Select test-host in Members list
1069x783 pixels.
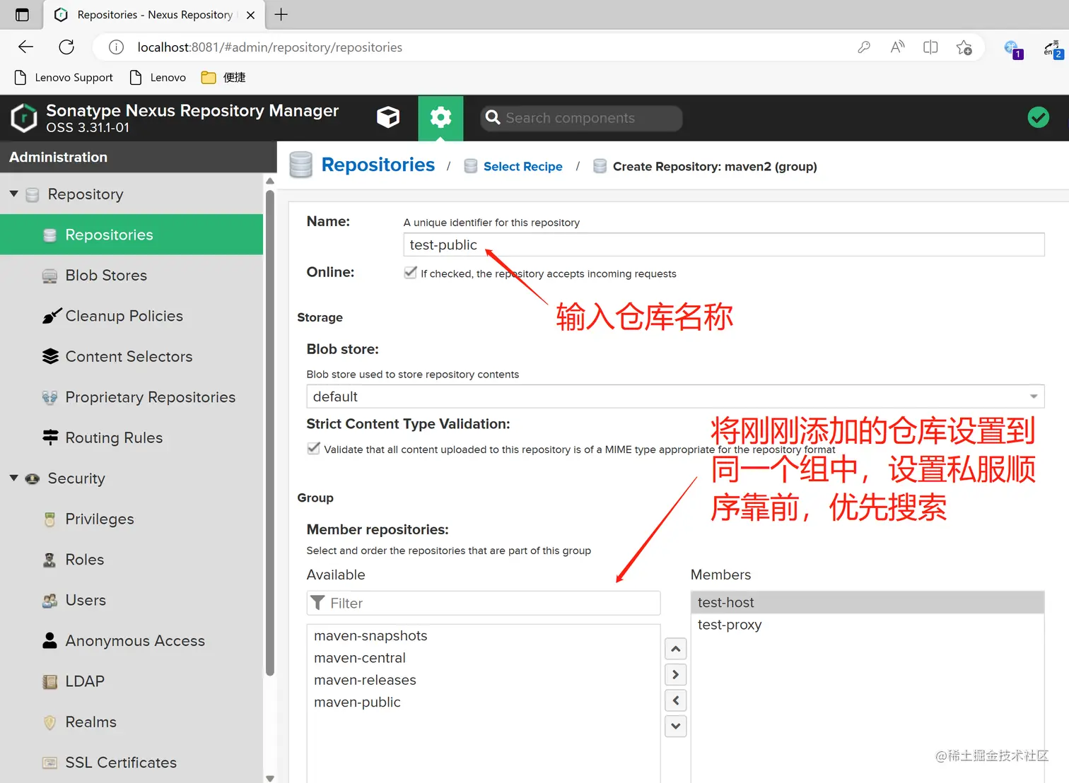868,603
